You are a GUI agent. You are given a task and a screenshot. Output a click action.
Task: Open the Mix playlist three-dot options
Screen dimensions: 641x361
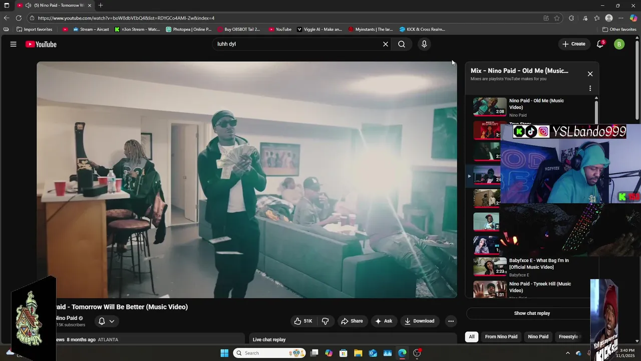pyautogui.click(x=590, y=88)
